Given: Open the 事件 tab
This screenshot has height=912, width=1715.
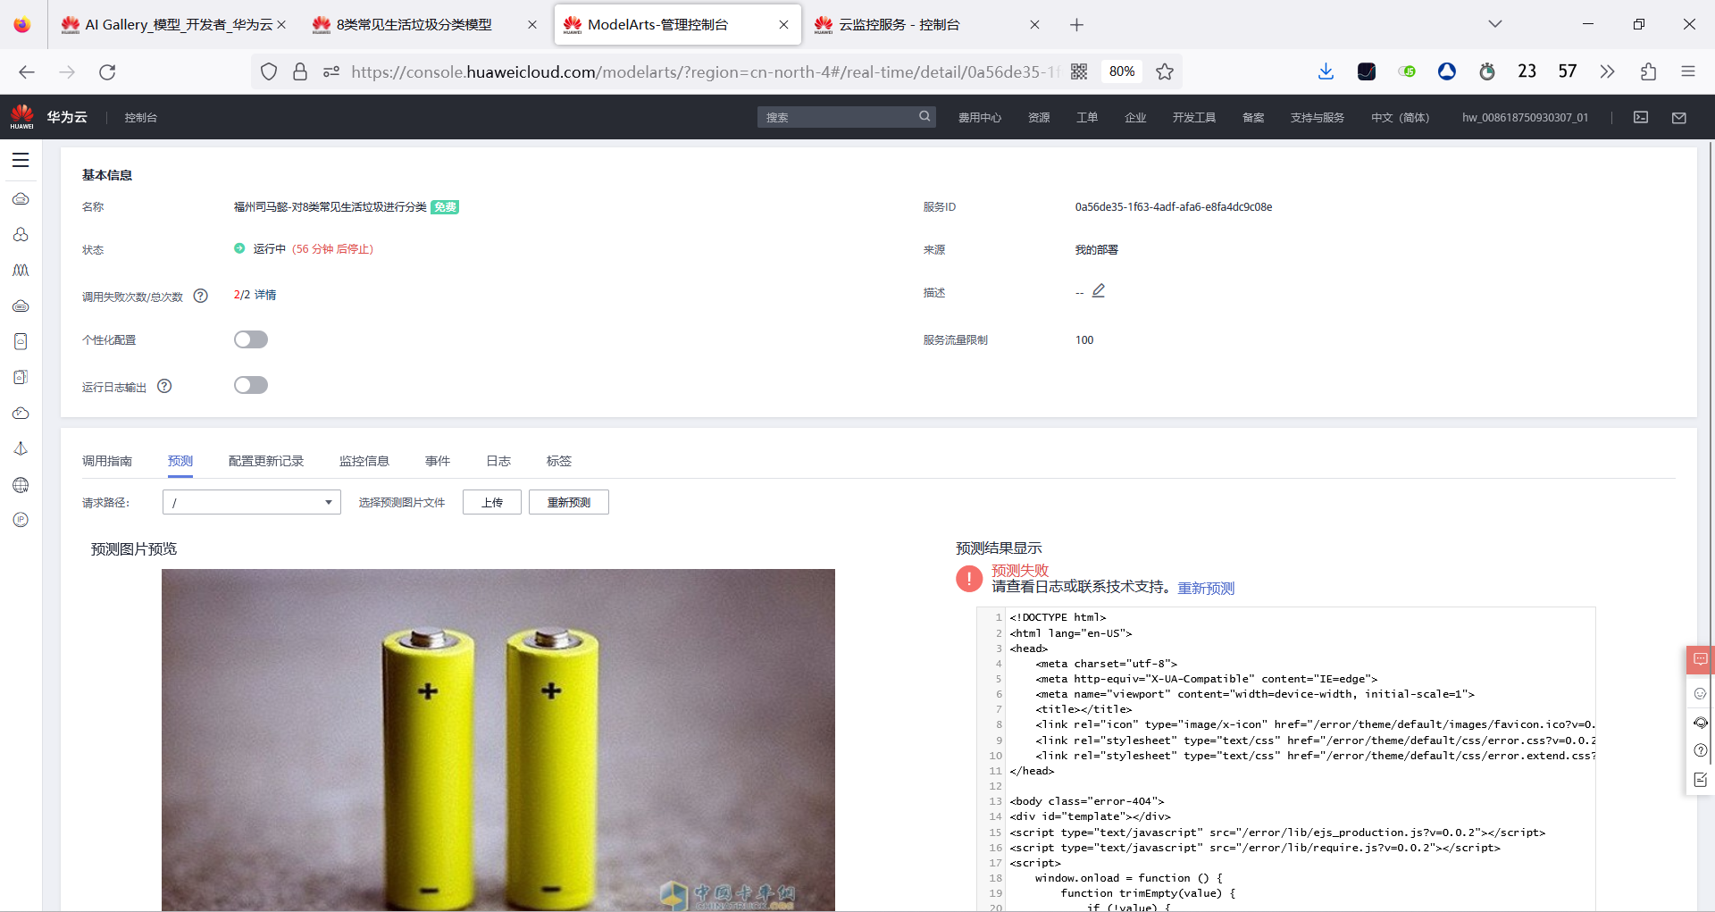Looking at the screenshot, I should 438,461.
